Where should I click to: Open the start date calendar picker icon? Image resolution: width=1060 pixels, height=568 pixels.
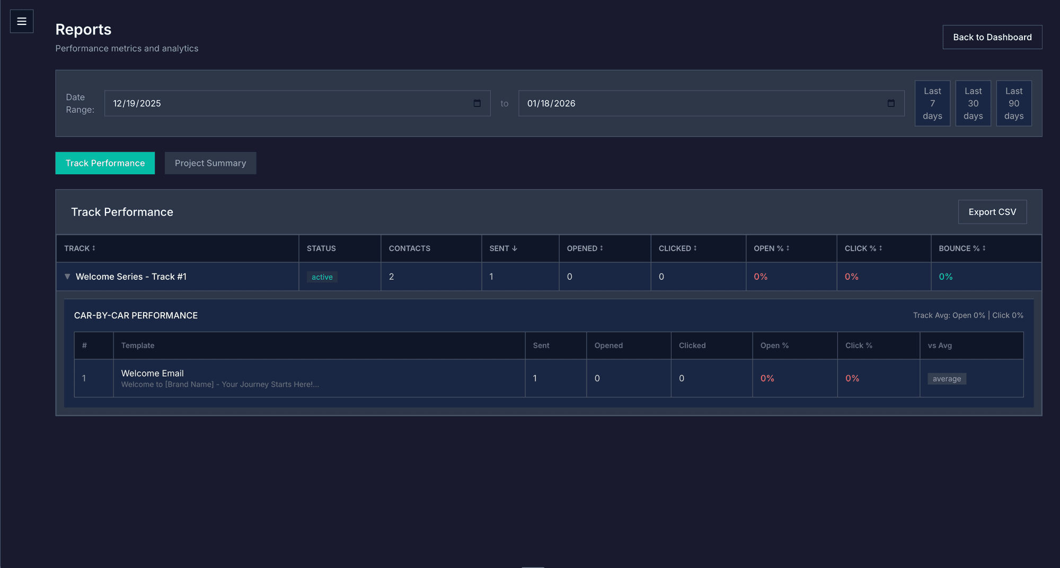click(476, 103)
